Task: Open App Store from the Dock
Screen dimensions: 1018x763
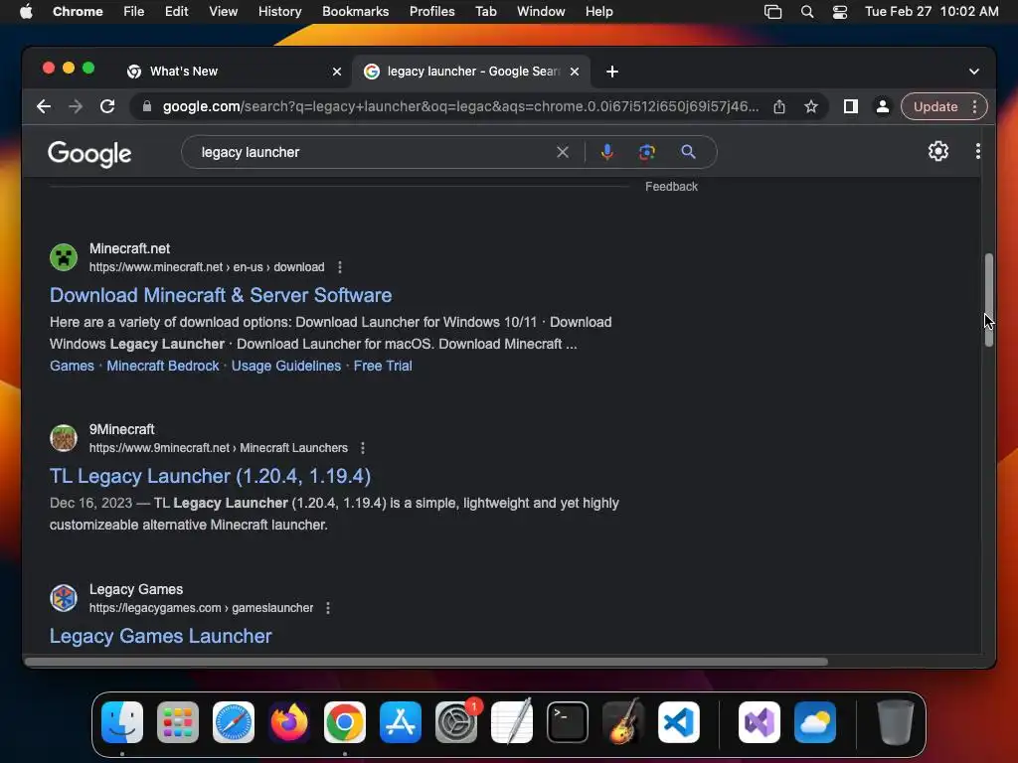Action: click(x=401, y=722)
